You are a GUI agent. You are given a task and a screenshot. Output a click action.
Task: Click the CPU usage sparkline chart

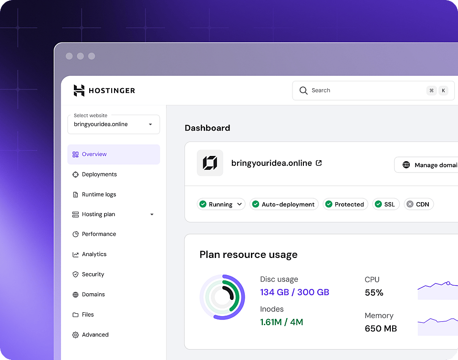tap(438, 290)
